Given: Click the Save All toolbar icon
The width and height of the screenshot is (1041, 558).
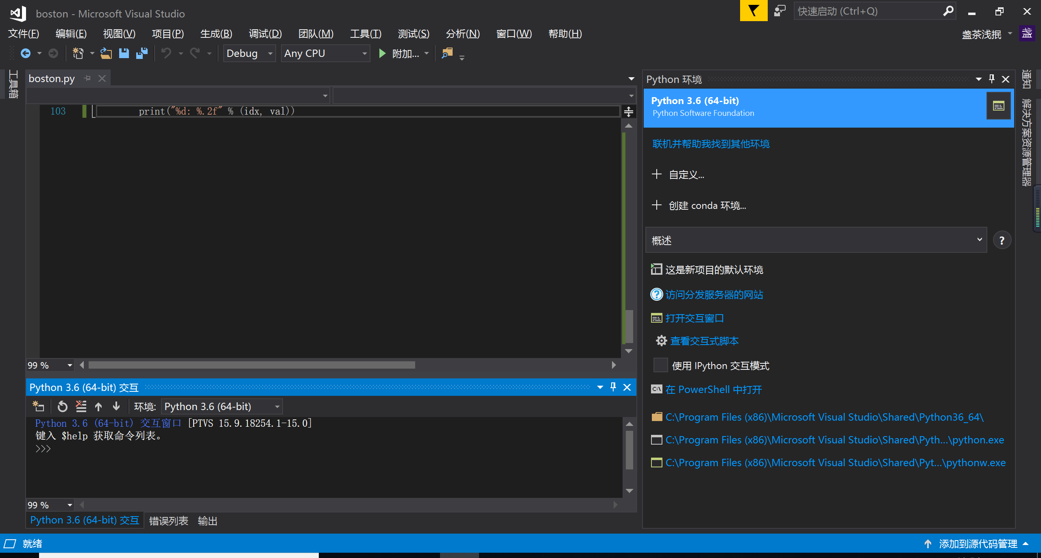Looking at the screenshot, I should (x=142, y=53).
